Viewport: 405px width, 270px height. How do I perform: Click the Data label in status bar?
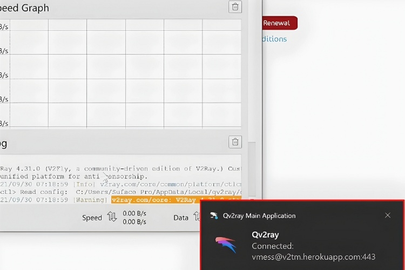(x=181, y=218)
